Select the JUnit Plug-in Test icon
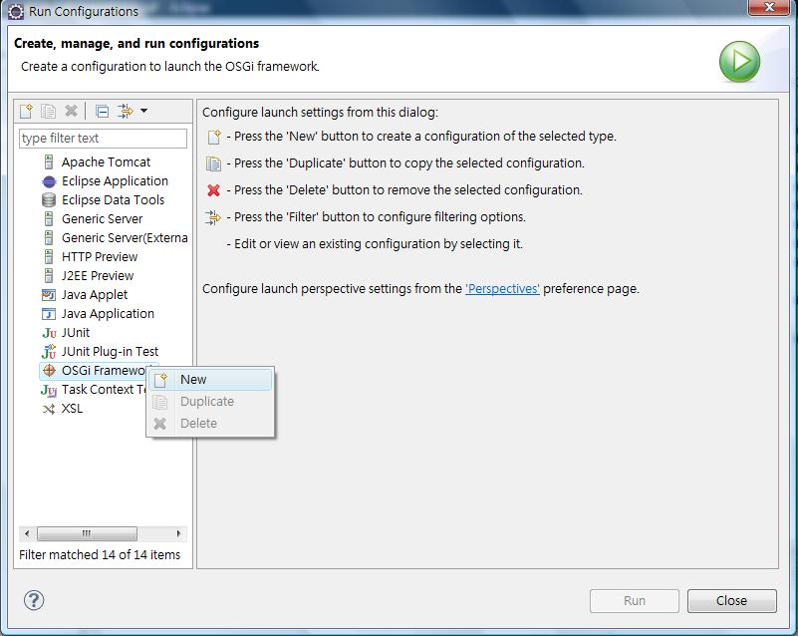 (49, 351)
